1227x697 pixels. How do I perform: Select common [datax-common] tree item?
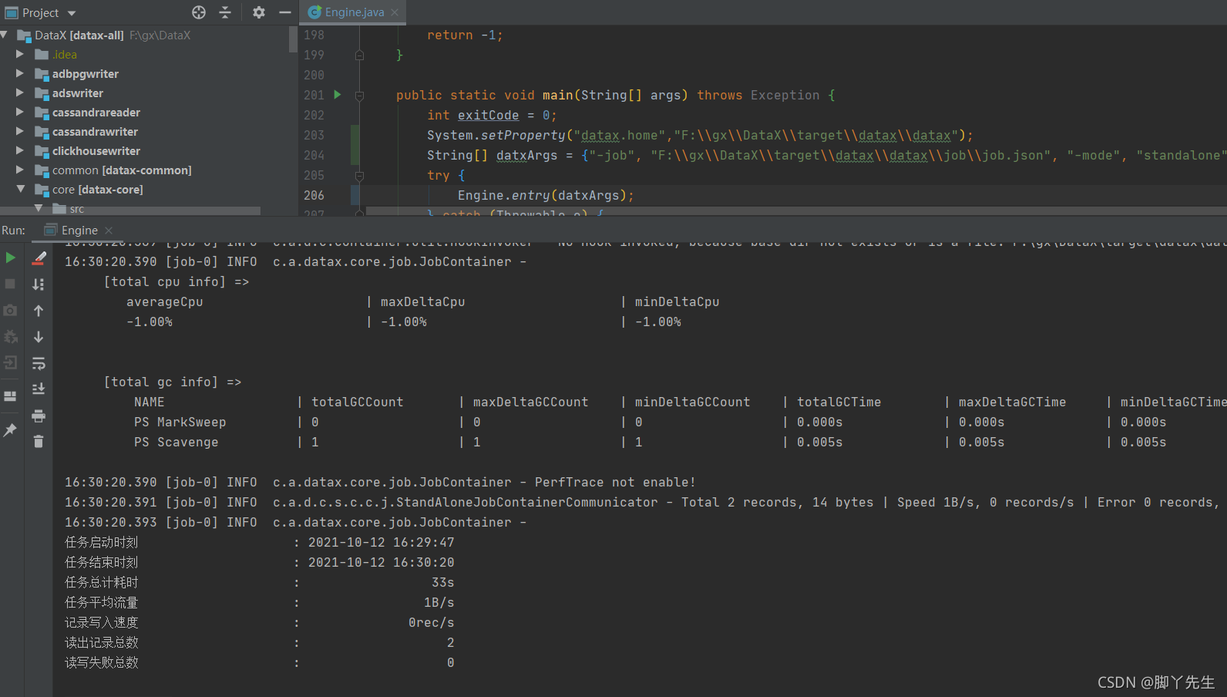pos(144,170)
